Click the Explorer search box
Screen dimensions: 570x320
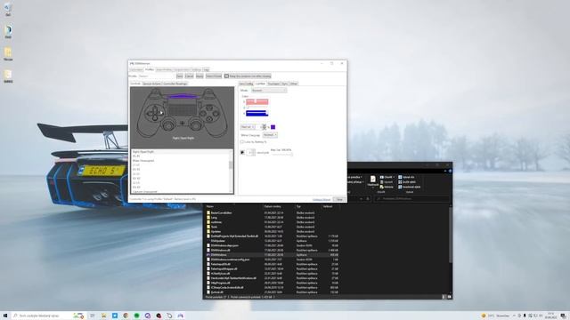click(413, 199)
